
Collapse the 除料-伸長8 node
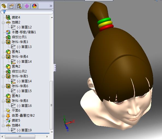(3, 101)
